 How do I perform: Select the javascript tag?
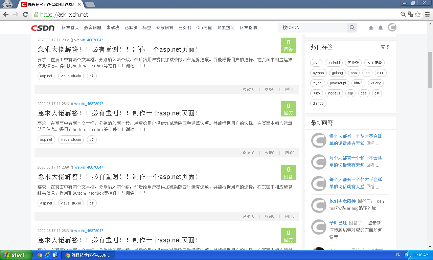pos(338,83)
